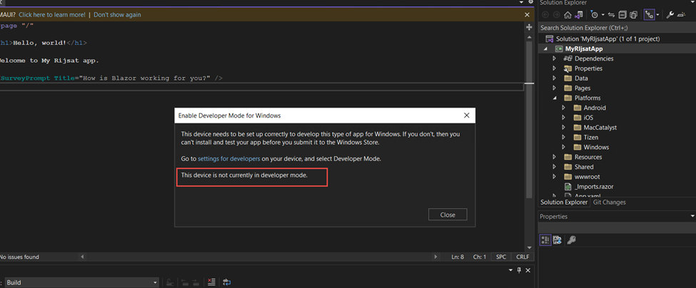The height and width of the screenshot is (288, 696).
Task: Collapse All items in Solution Explorer
Action: coord(622,15)
